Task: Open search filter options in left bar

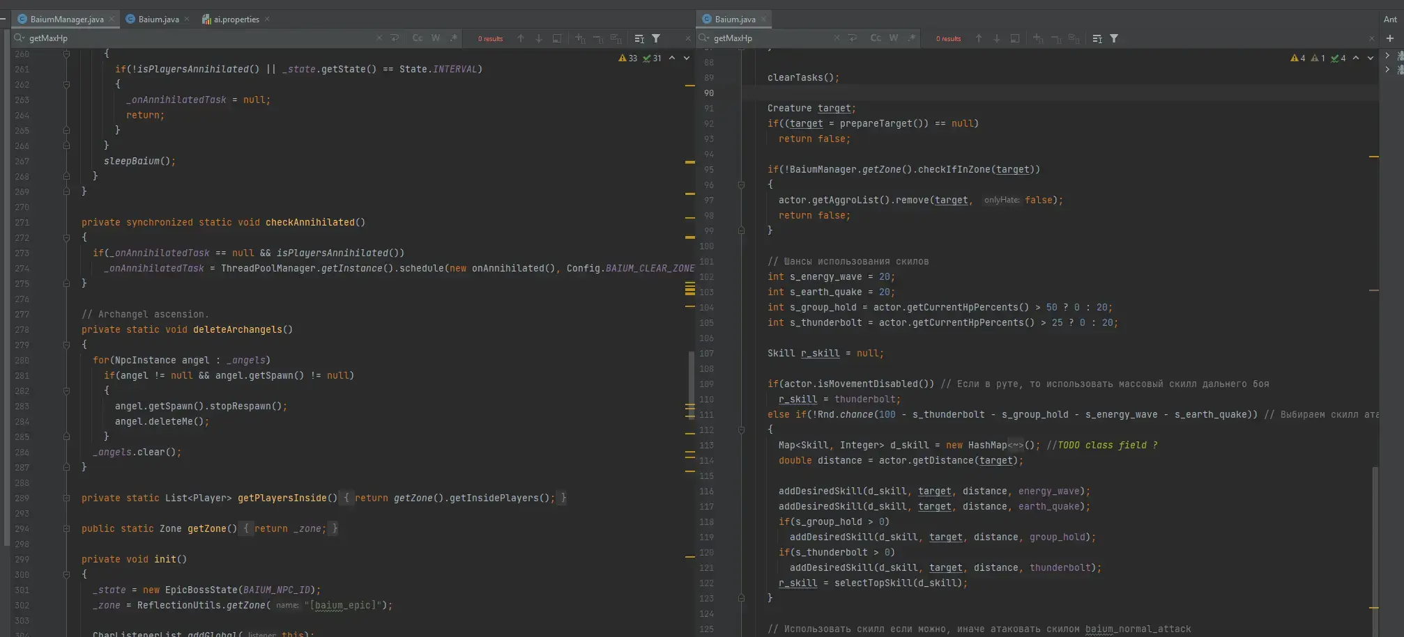Action: [x=656, y=38]
